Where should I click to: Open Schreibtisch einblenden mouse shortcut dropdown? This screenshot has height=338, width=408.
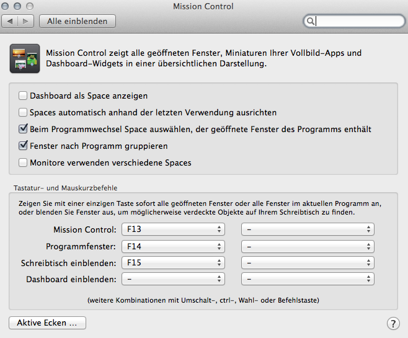[308, 263]
